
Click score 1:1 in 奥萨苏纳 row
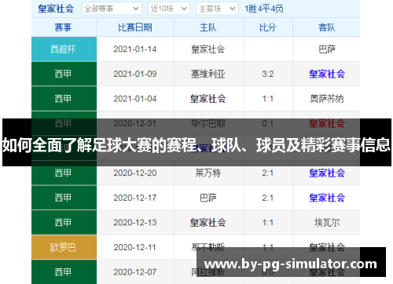tap(268, 99)
